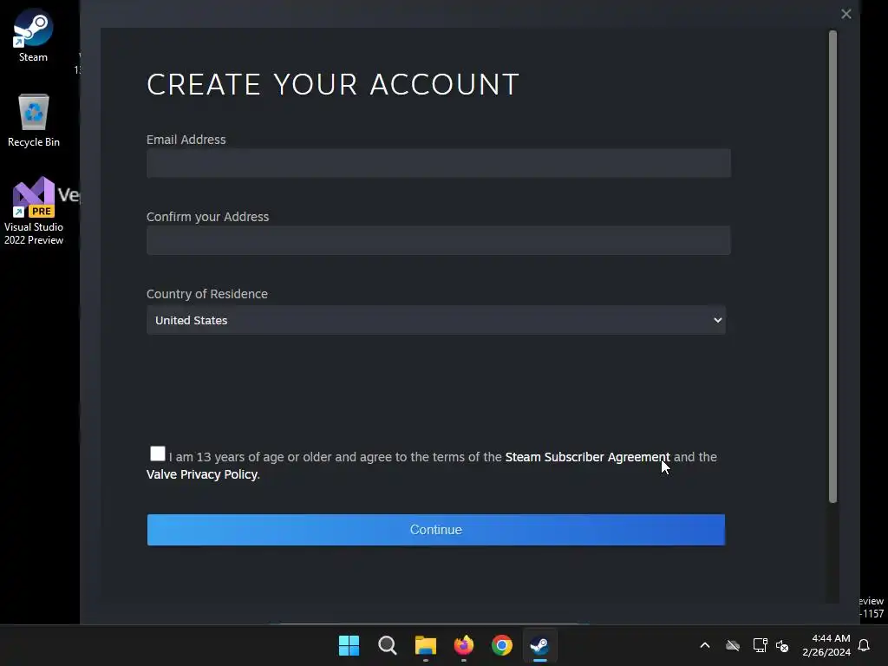Open File Explorer from taskbar

coord(425,645)
